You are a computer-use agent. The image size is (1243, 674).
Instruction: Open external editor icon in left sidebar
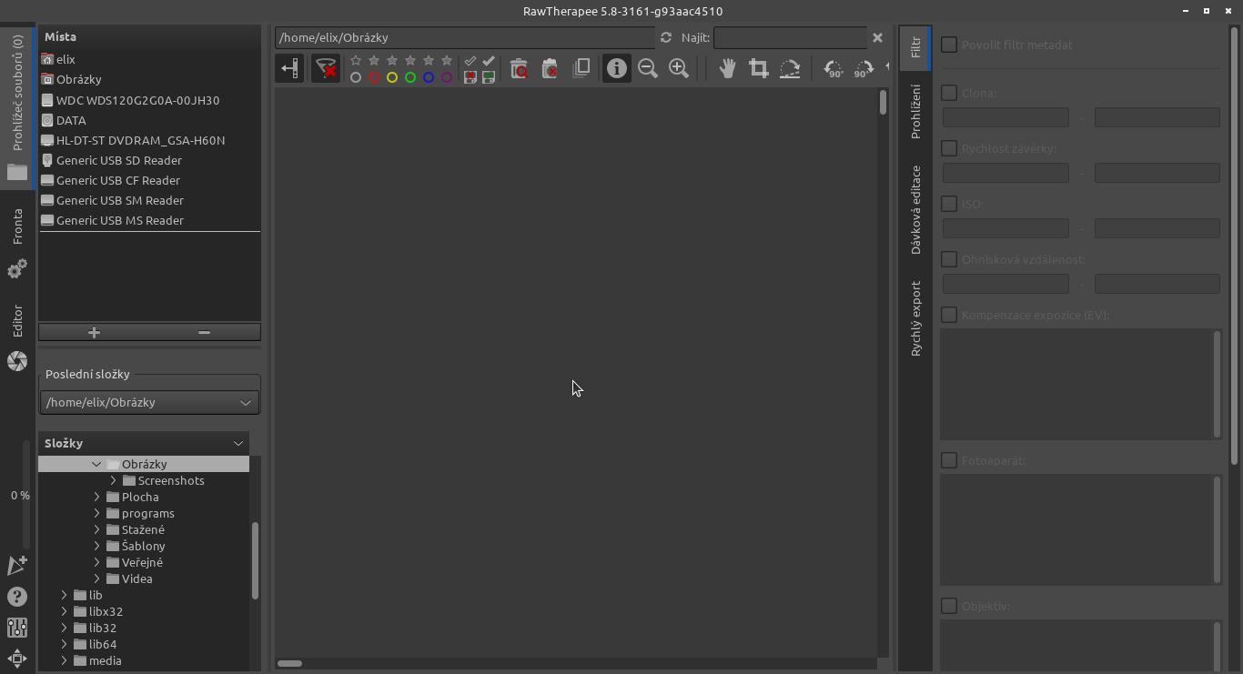(x=17, y=565)
